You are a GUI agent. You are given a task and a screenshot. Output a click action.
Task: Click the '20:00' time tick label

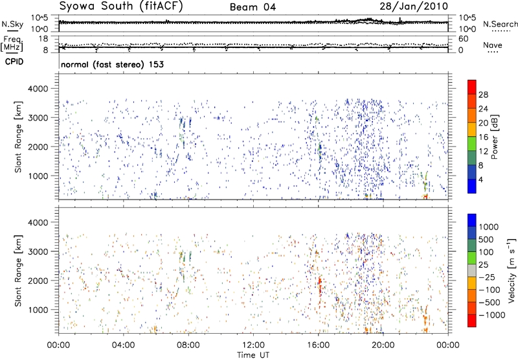pyautogui.click(x=383, y=345)
